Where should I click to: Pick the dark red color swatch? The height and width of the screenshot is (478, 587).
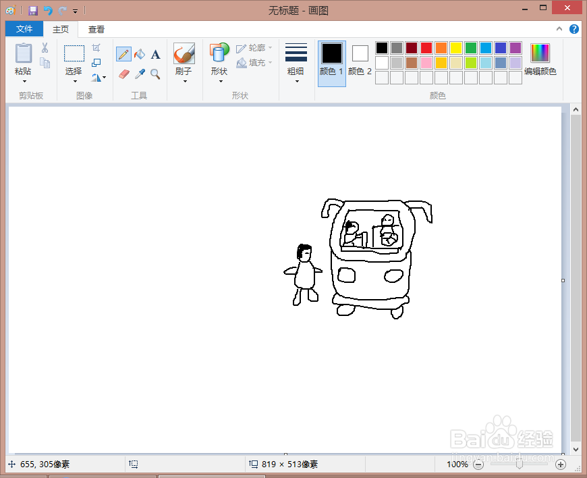pyautogui.click(x=412, y=48)
